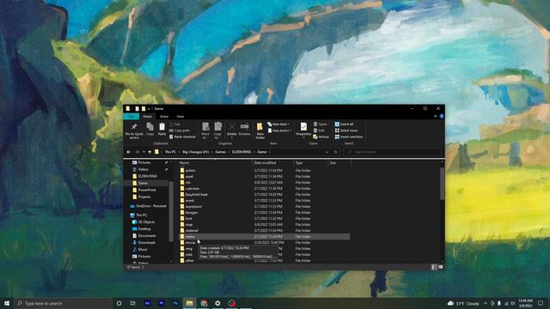Select the EasyAntiCheat folder row
Image resolution: width=550 pixels, height=309 pixels.
tap(264, 195)
